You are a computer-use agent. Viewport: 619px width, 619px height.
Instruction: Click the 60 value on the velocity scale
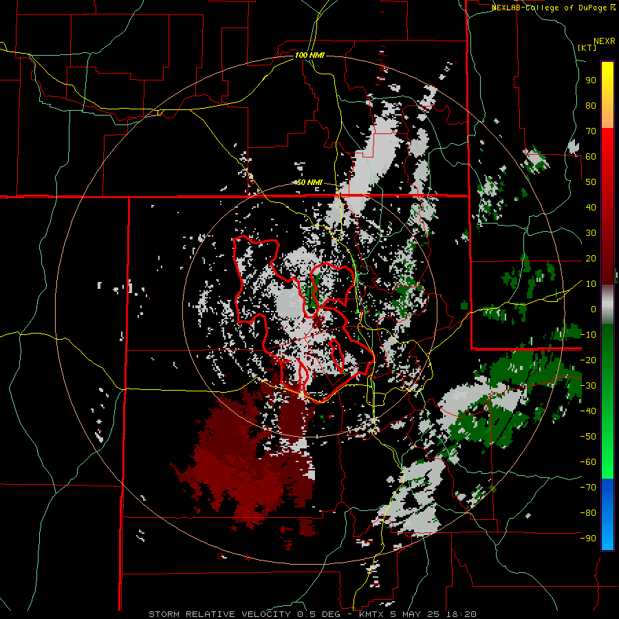point(591,156)
